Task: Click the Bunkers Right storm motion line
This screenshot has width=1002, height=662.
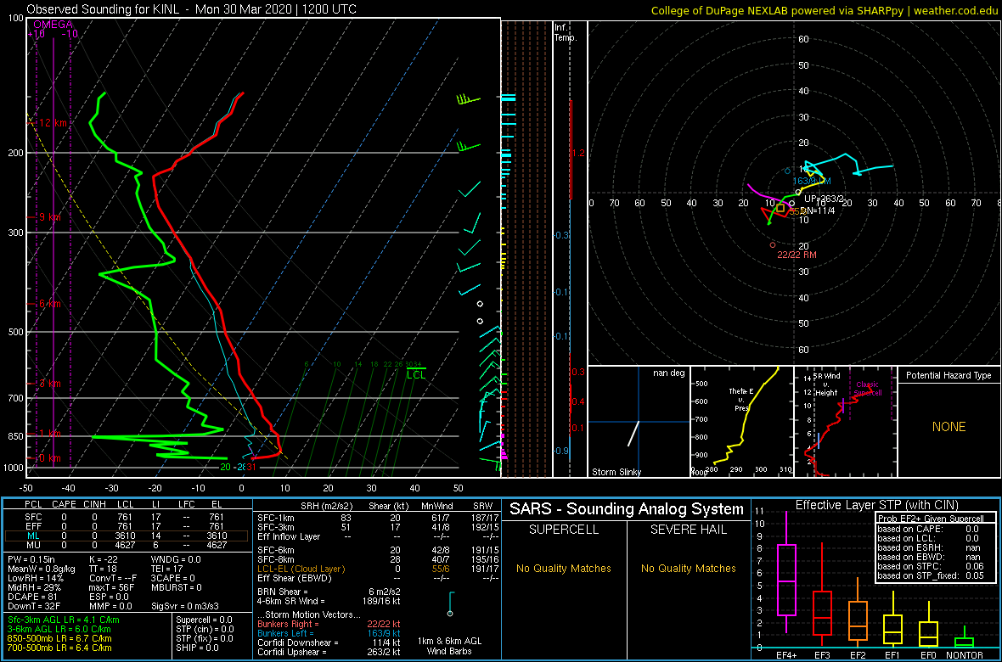Action: (329, 623)
